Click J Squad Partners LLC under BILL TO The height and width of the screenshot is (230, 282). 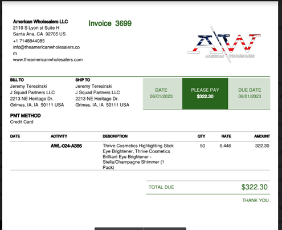32,92
